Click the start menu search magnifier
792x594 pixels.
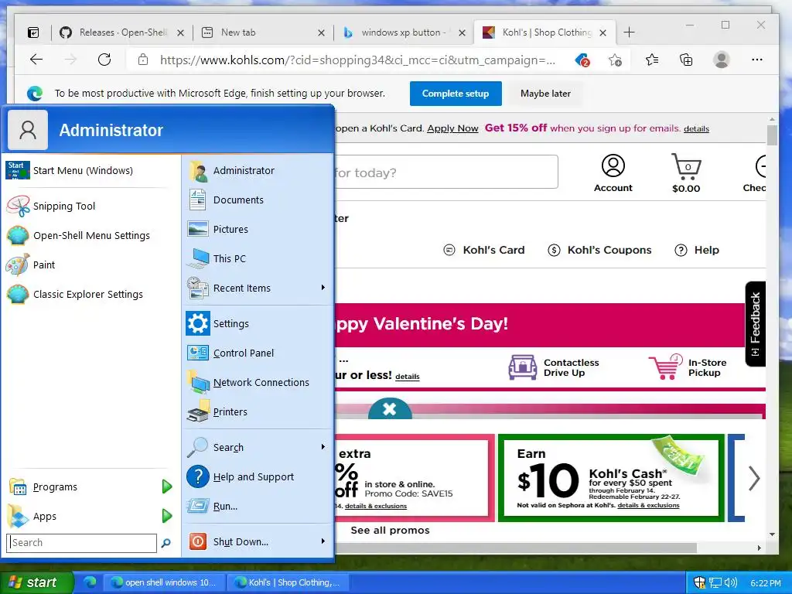166,543
